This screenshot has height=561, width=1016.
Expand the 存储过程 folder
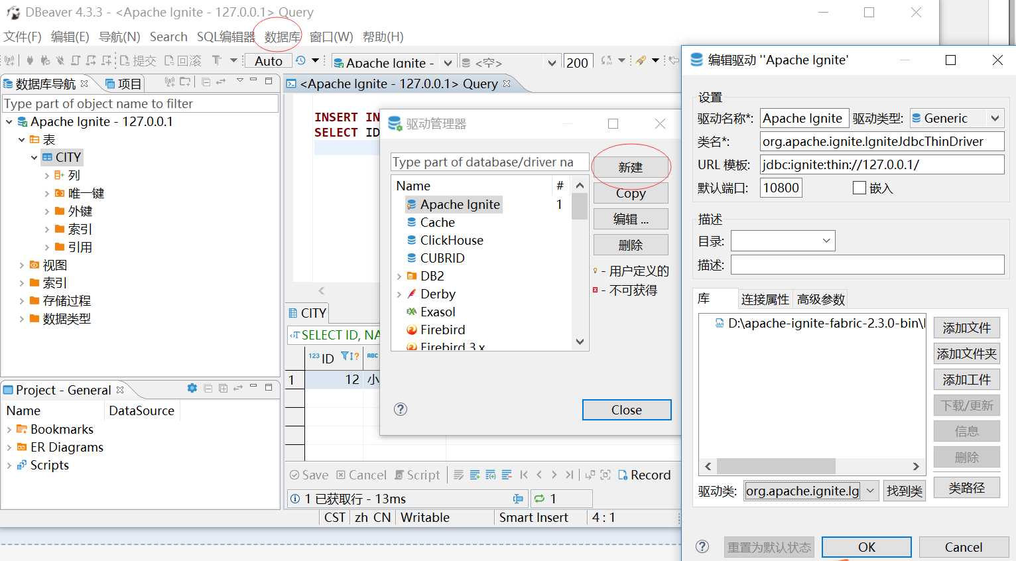pyautogui.click(x=22, y=301)
